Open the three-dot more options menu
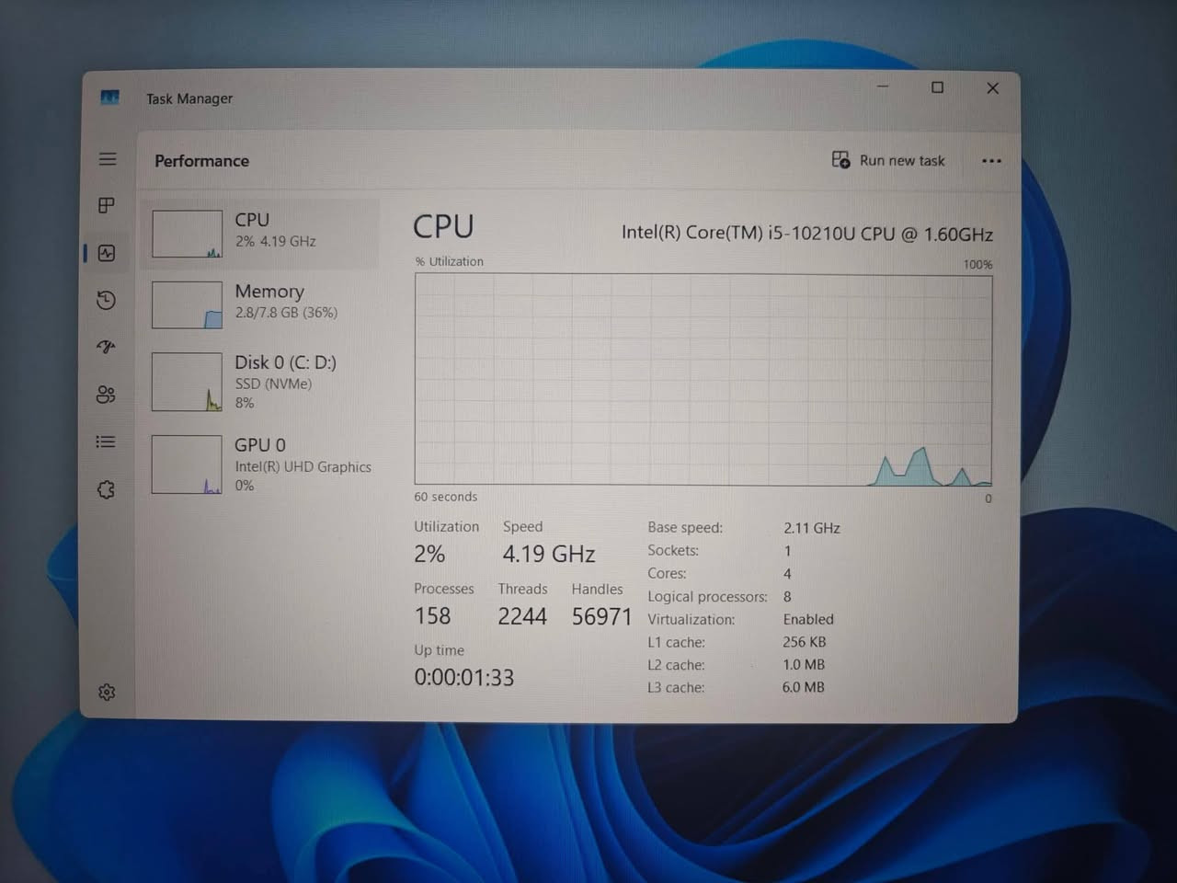Image resolution: width=1177 pixels, height=883 pixels. (991, 161)
